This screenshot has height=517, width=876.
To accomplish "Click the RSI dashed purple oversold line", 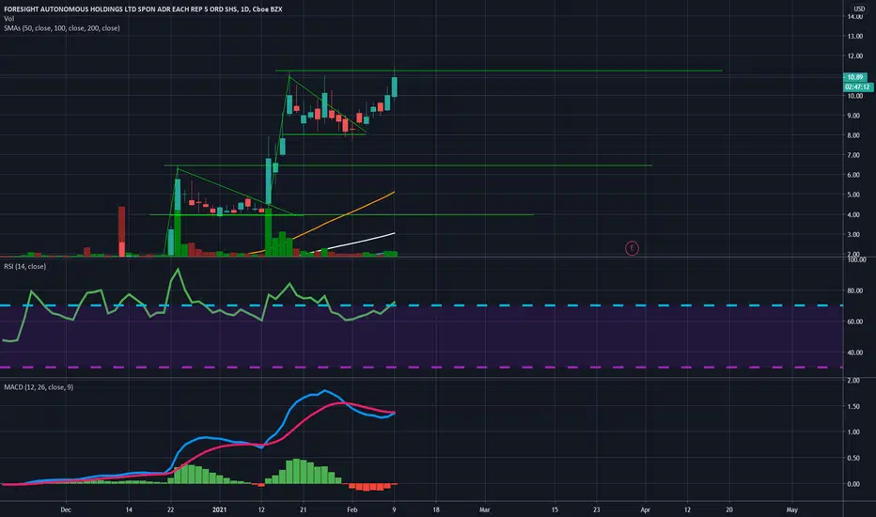I will tap(421, 368).
